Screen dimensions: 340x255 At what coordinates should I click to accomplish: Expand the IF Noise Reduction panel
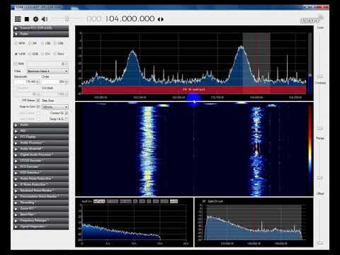click(41, 184)
